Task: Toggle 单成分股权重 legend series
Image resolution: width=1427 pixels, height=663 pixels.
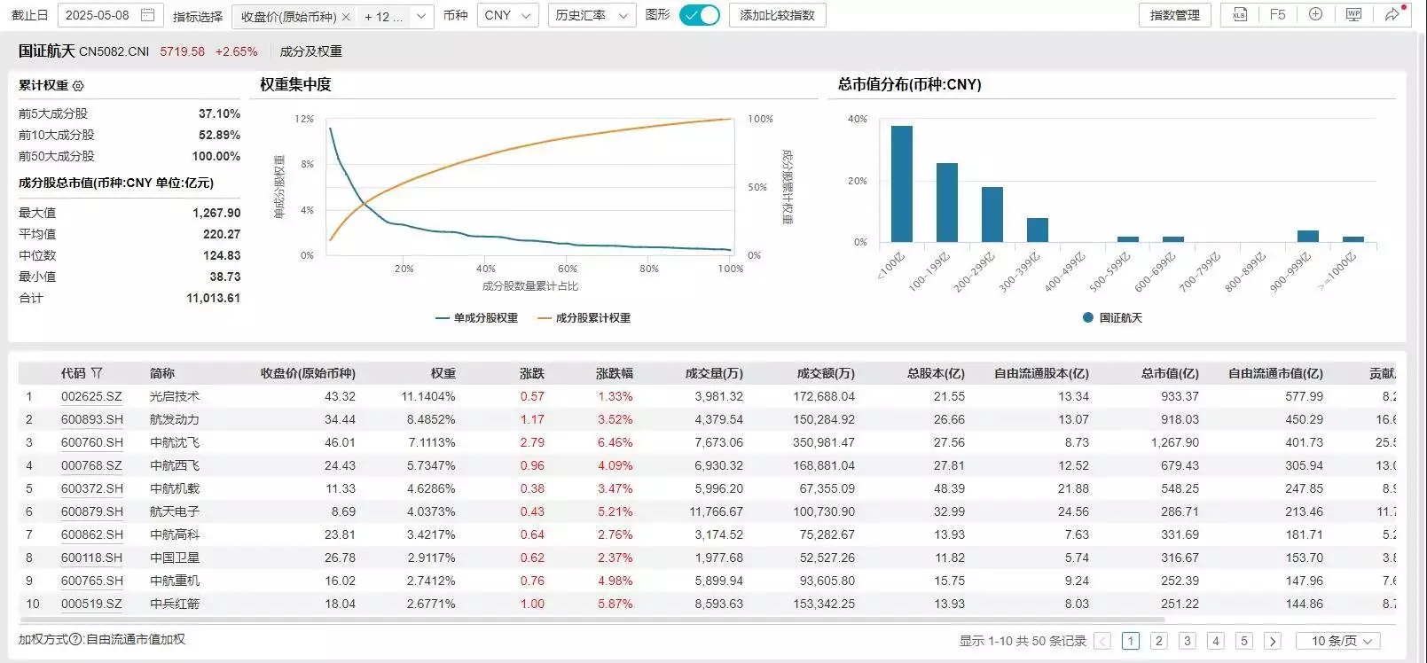Action: point(477,318)
